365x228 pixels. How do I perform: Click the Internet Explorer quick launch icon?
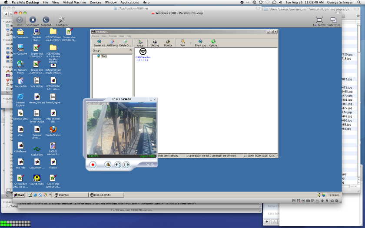coord(35,195)
